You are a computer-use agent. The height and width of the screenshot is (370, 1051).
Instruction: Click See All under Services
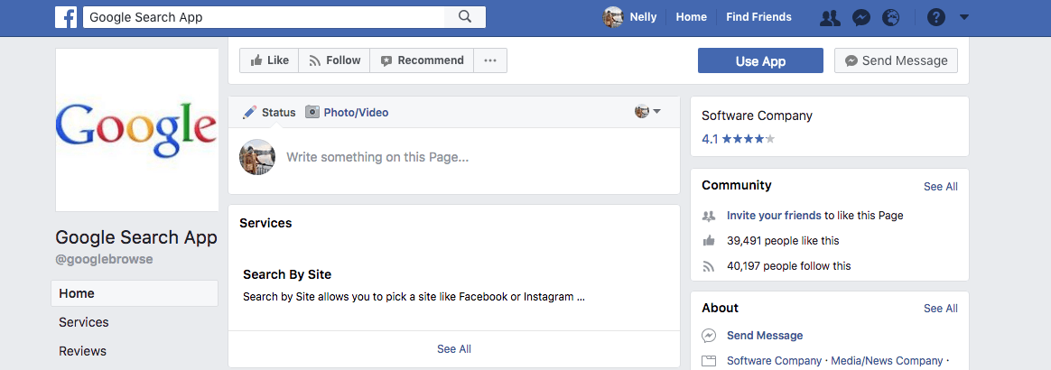tap(454, 349)
